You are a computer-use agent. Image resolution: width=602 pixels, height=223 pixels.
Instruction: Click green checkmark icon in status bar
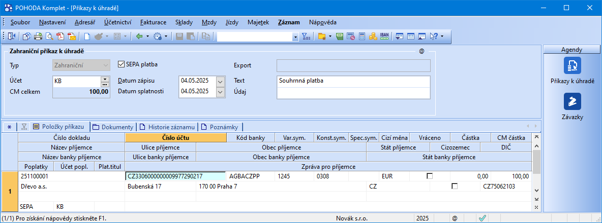[482, 218]
